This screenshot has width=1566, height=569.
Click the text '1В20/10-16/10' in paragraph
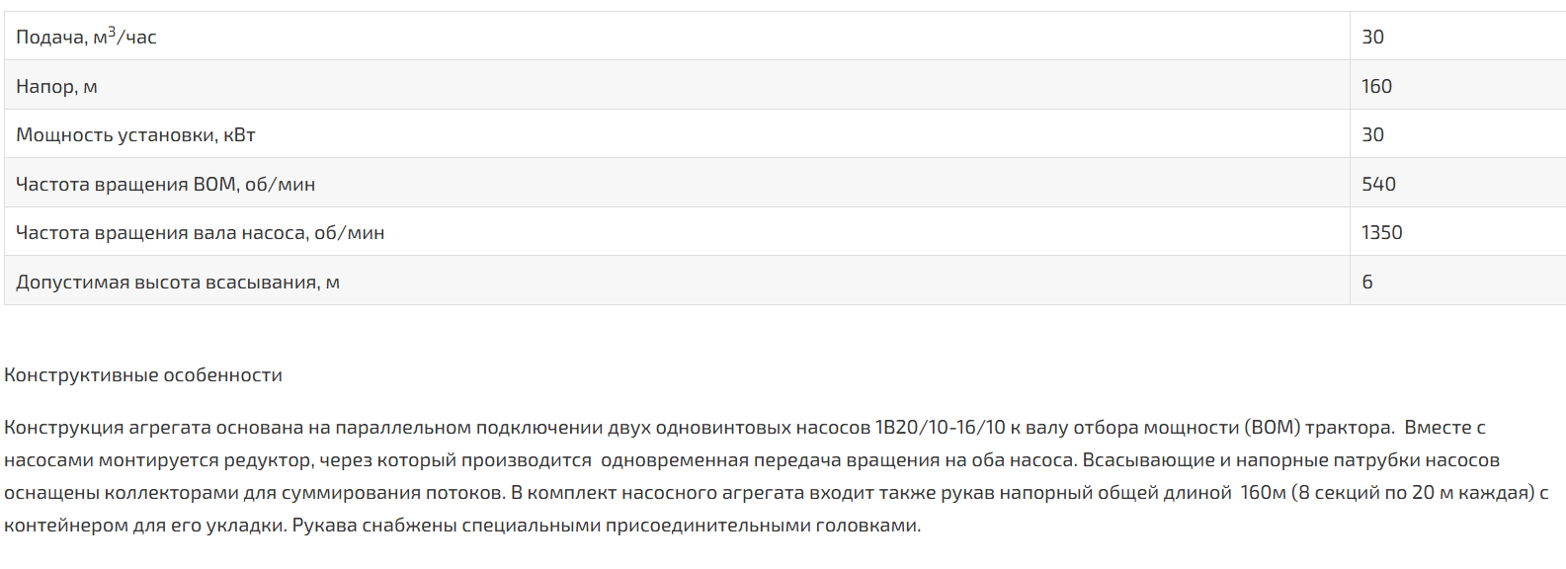pos(940,428)
